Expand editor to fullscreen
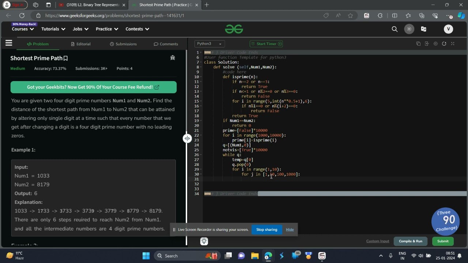 click(x=453, y=44)
